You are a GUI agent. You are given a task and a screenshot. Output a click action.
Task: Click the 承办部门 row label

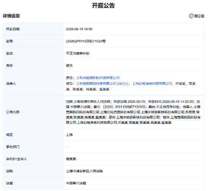tap(13, 147)
